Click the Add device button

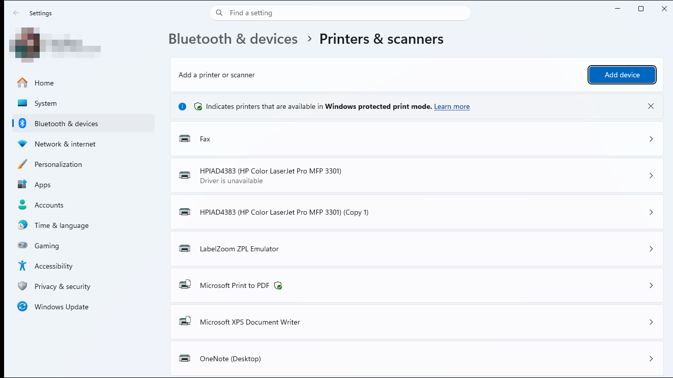622,75
